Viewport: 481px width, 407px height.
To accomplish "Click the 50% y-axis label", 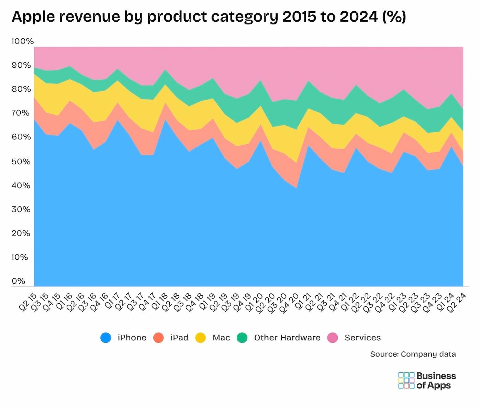I will [x=21, y=161].
